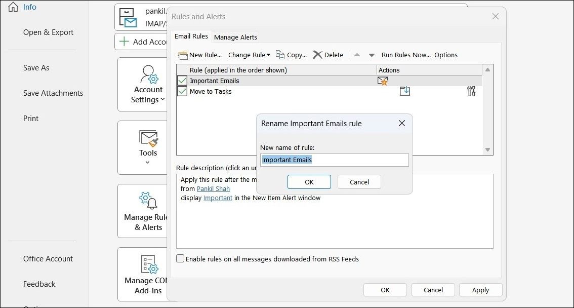This screenshot has height=308, width=574.
Task: Click the Important Emails alert action icon
Action: [x=383, y=80]
